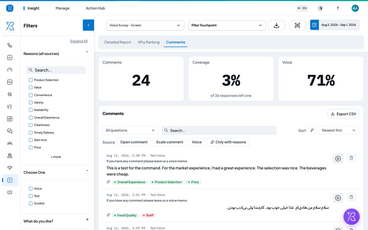The image size is (368, 230).
Task: Open the map location pin sidebar icon
Action: tap(10, 156)
